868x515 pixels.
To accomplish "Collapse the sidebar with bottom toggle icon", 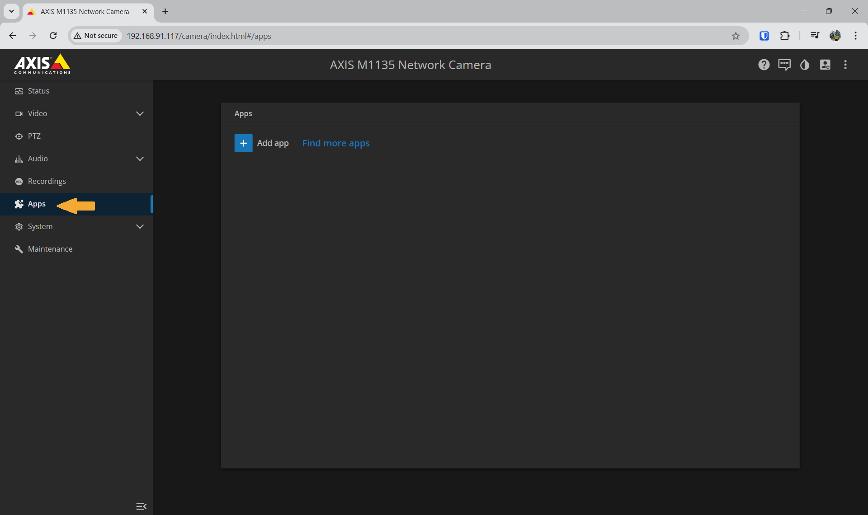I will pyautogui.click(x=141, y=506).
